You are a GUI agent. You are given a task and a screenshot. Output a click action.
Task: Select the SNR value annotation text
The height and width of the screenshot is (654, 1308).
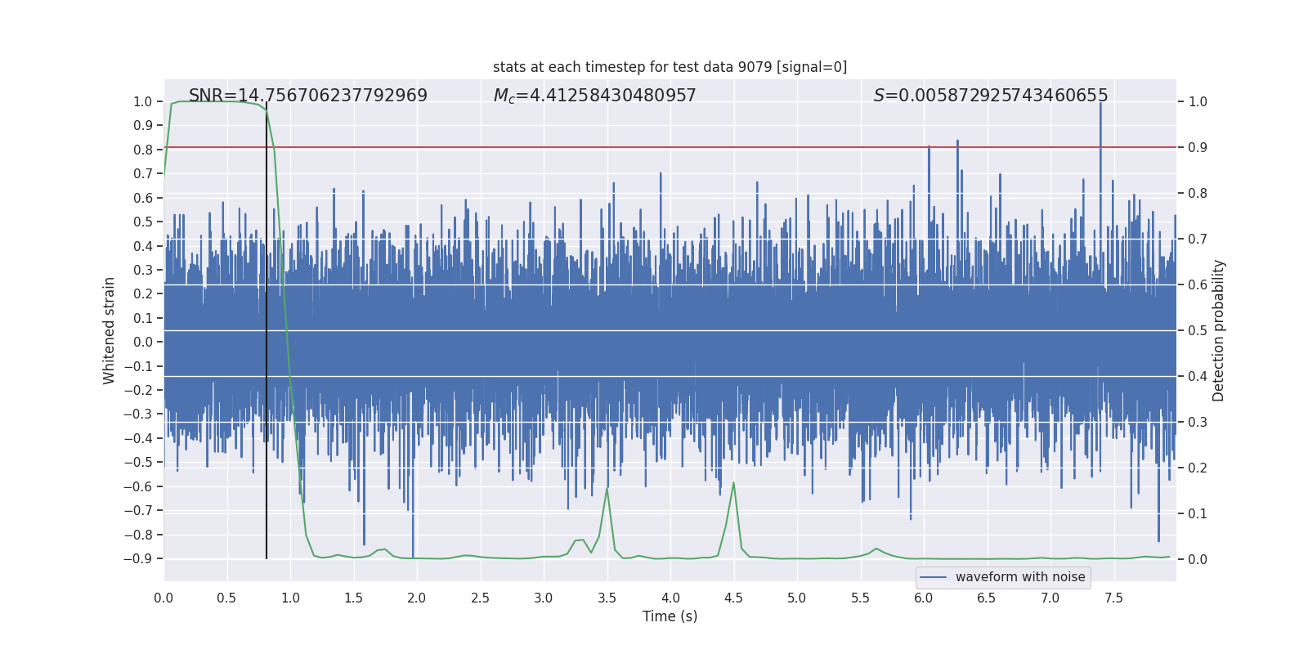pyautogui.click(x=307, y=96)
